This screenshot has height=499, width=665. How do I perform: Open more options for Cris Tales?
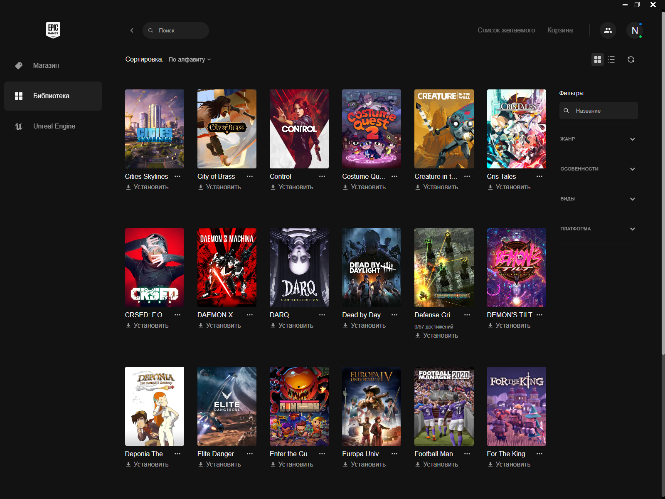539,176
